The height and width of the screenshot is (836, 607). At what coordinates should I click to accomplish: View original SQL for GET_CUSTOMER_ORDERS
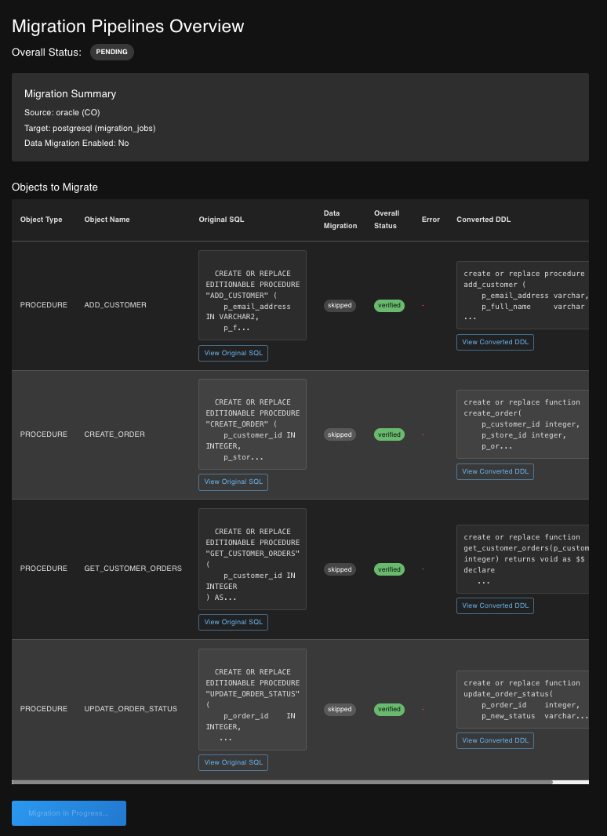click(x=233, y=622)
